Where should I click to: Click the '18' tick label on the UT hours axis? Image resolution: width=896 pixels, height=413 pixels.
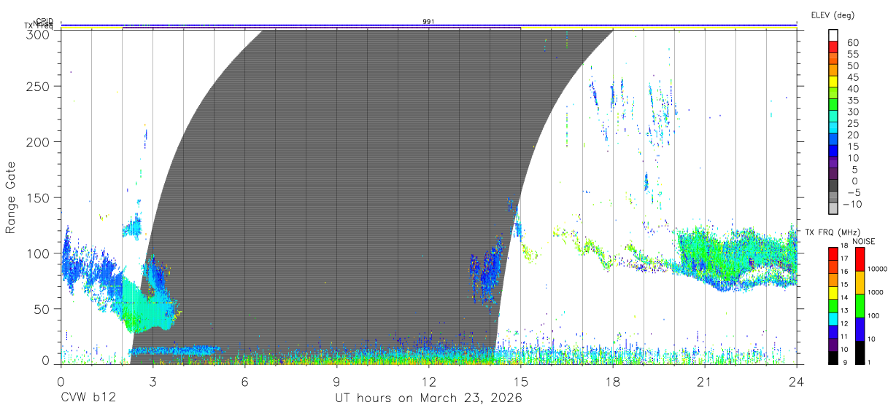point(613,382)
